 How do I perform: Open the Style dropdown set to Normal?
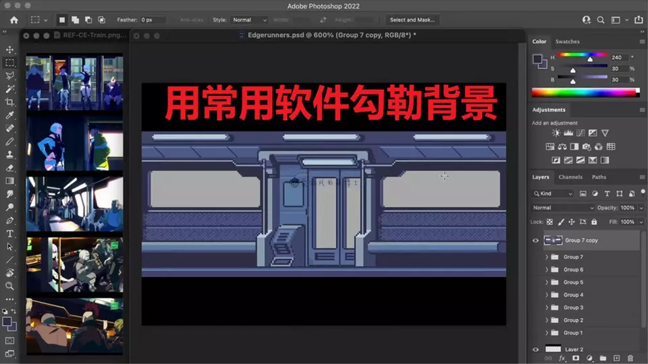point(249,20)
